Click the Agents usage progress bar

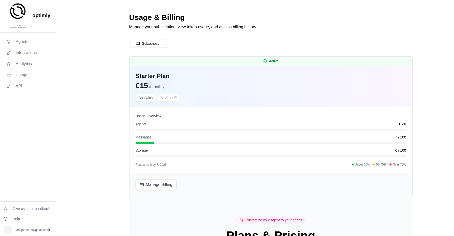(x=271, y=130)
